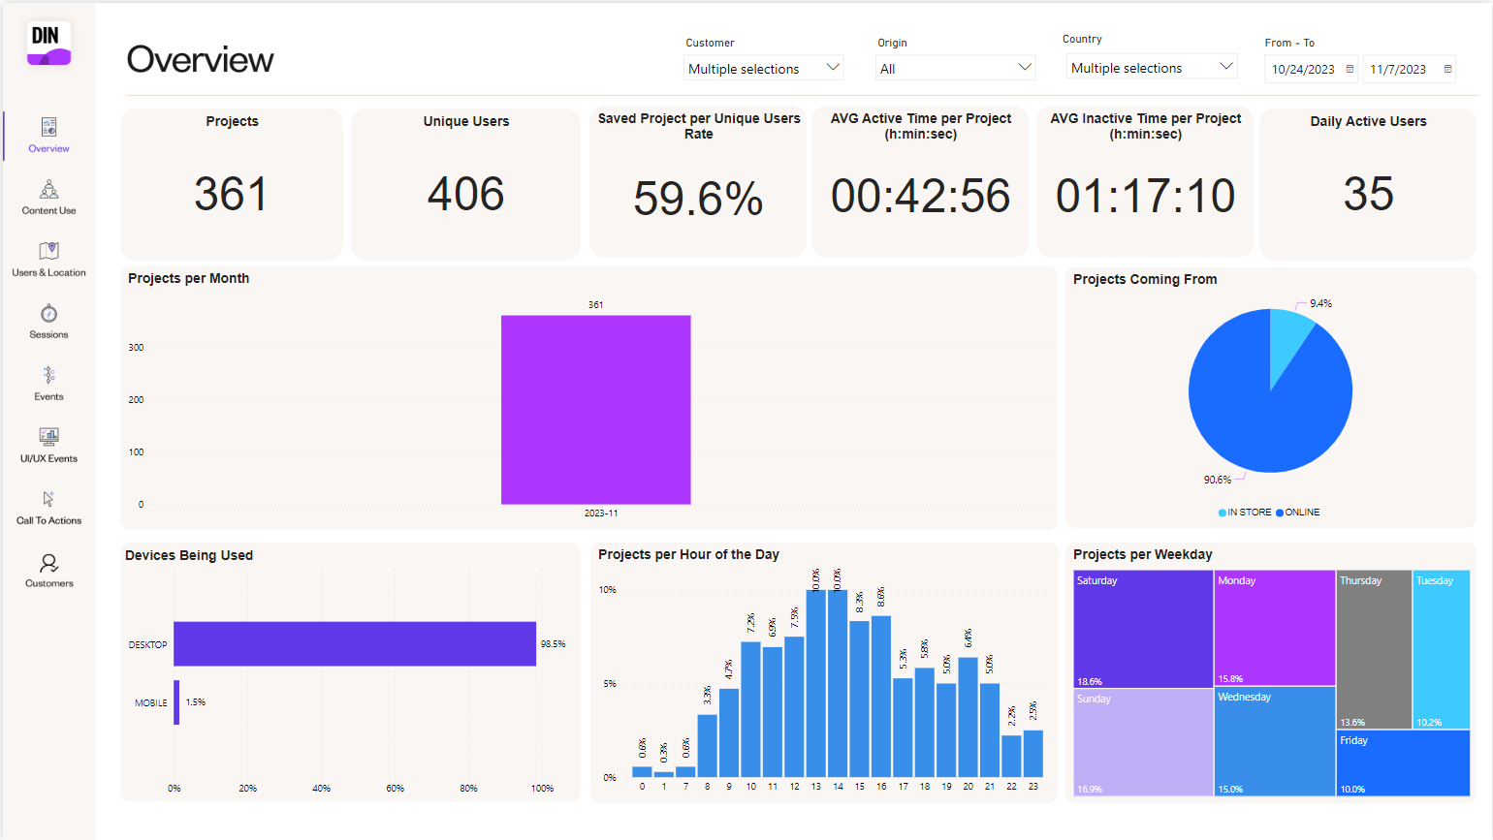The height and width of the screenshot is (840, 1493).
Task: Open the Customer multiple selections dropdown
Action: (x=763, y=68)
